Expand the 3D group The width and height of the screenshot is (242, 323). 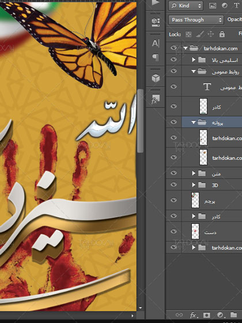click(194, 185)
